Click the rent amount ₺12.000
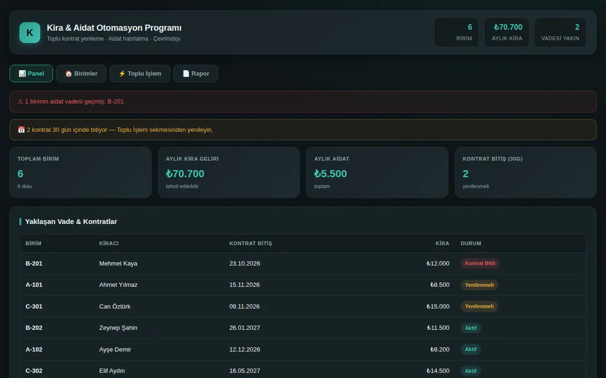Viewport: 606px width, 378px height. pyautogui.click(x=437, y=264)
